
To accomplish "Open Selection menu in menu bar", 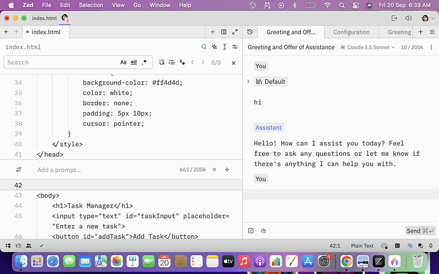I will click(x=91, y=5).
